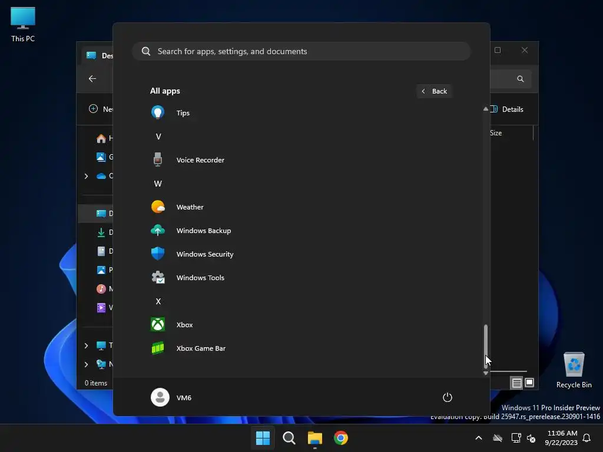The height and width of the screenshot is (452, 603).
Task: Click the Size column header in Explorer
Action: (496, 133)
